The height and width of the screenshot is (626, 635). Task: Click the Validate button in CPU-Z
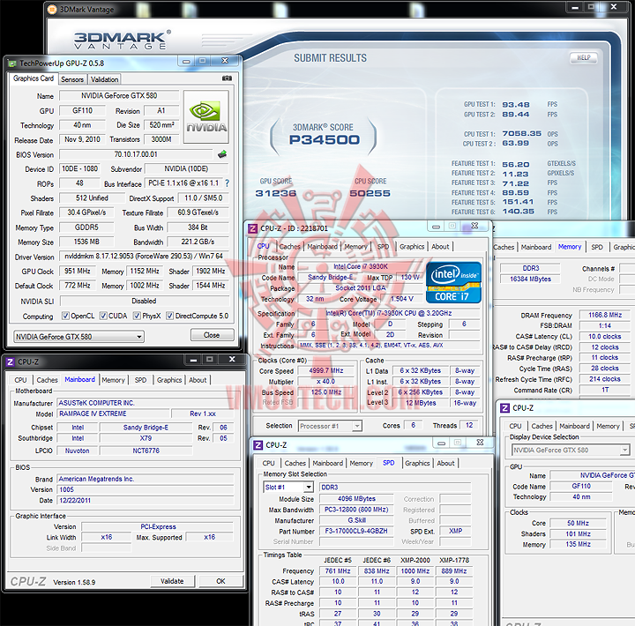tap(172, 581)
